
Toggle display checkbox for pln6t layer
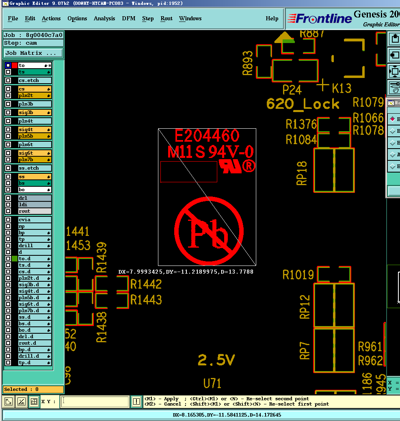(8, 145)
